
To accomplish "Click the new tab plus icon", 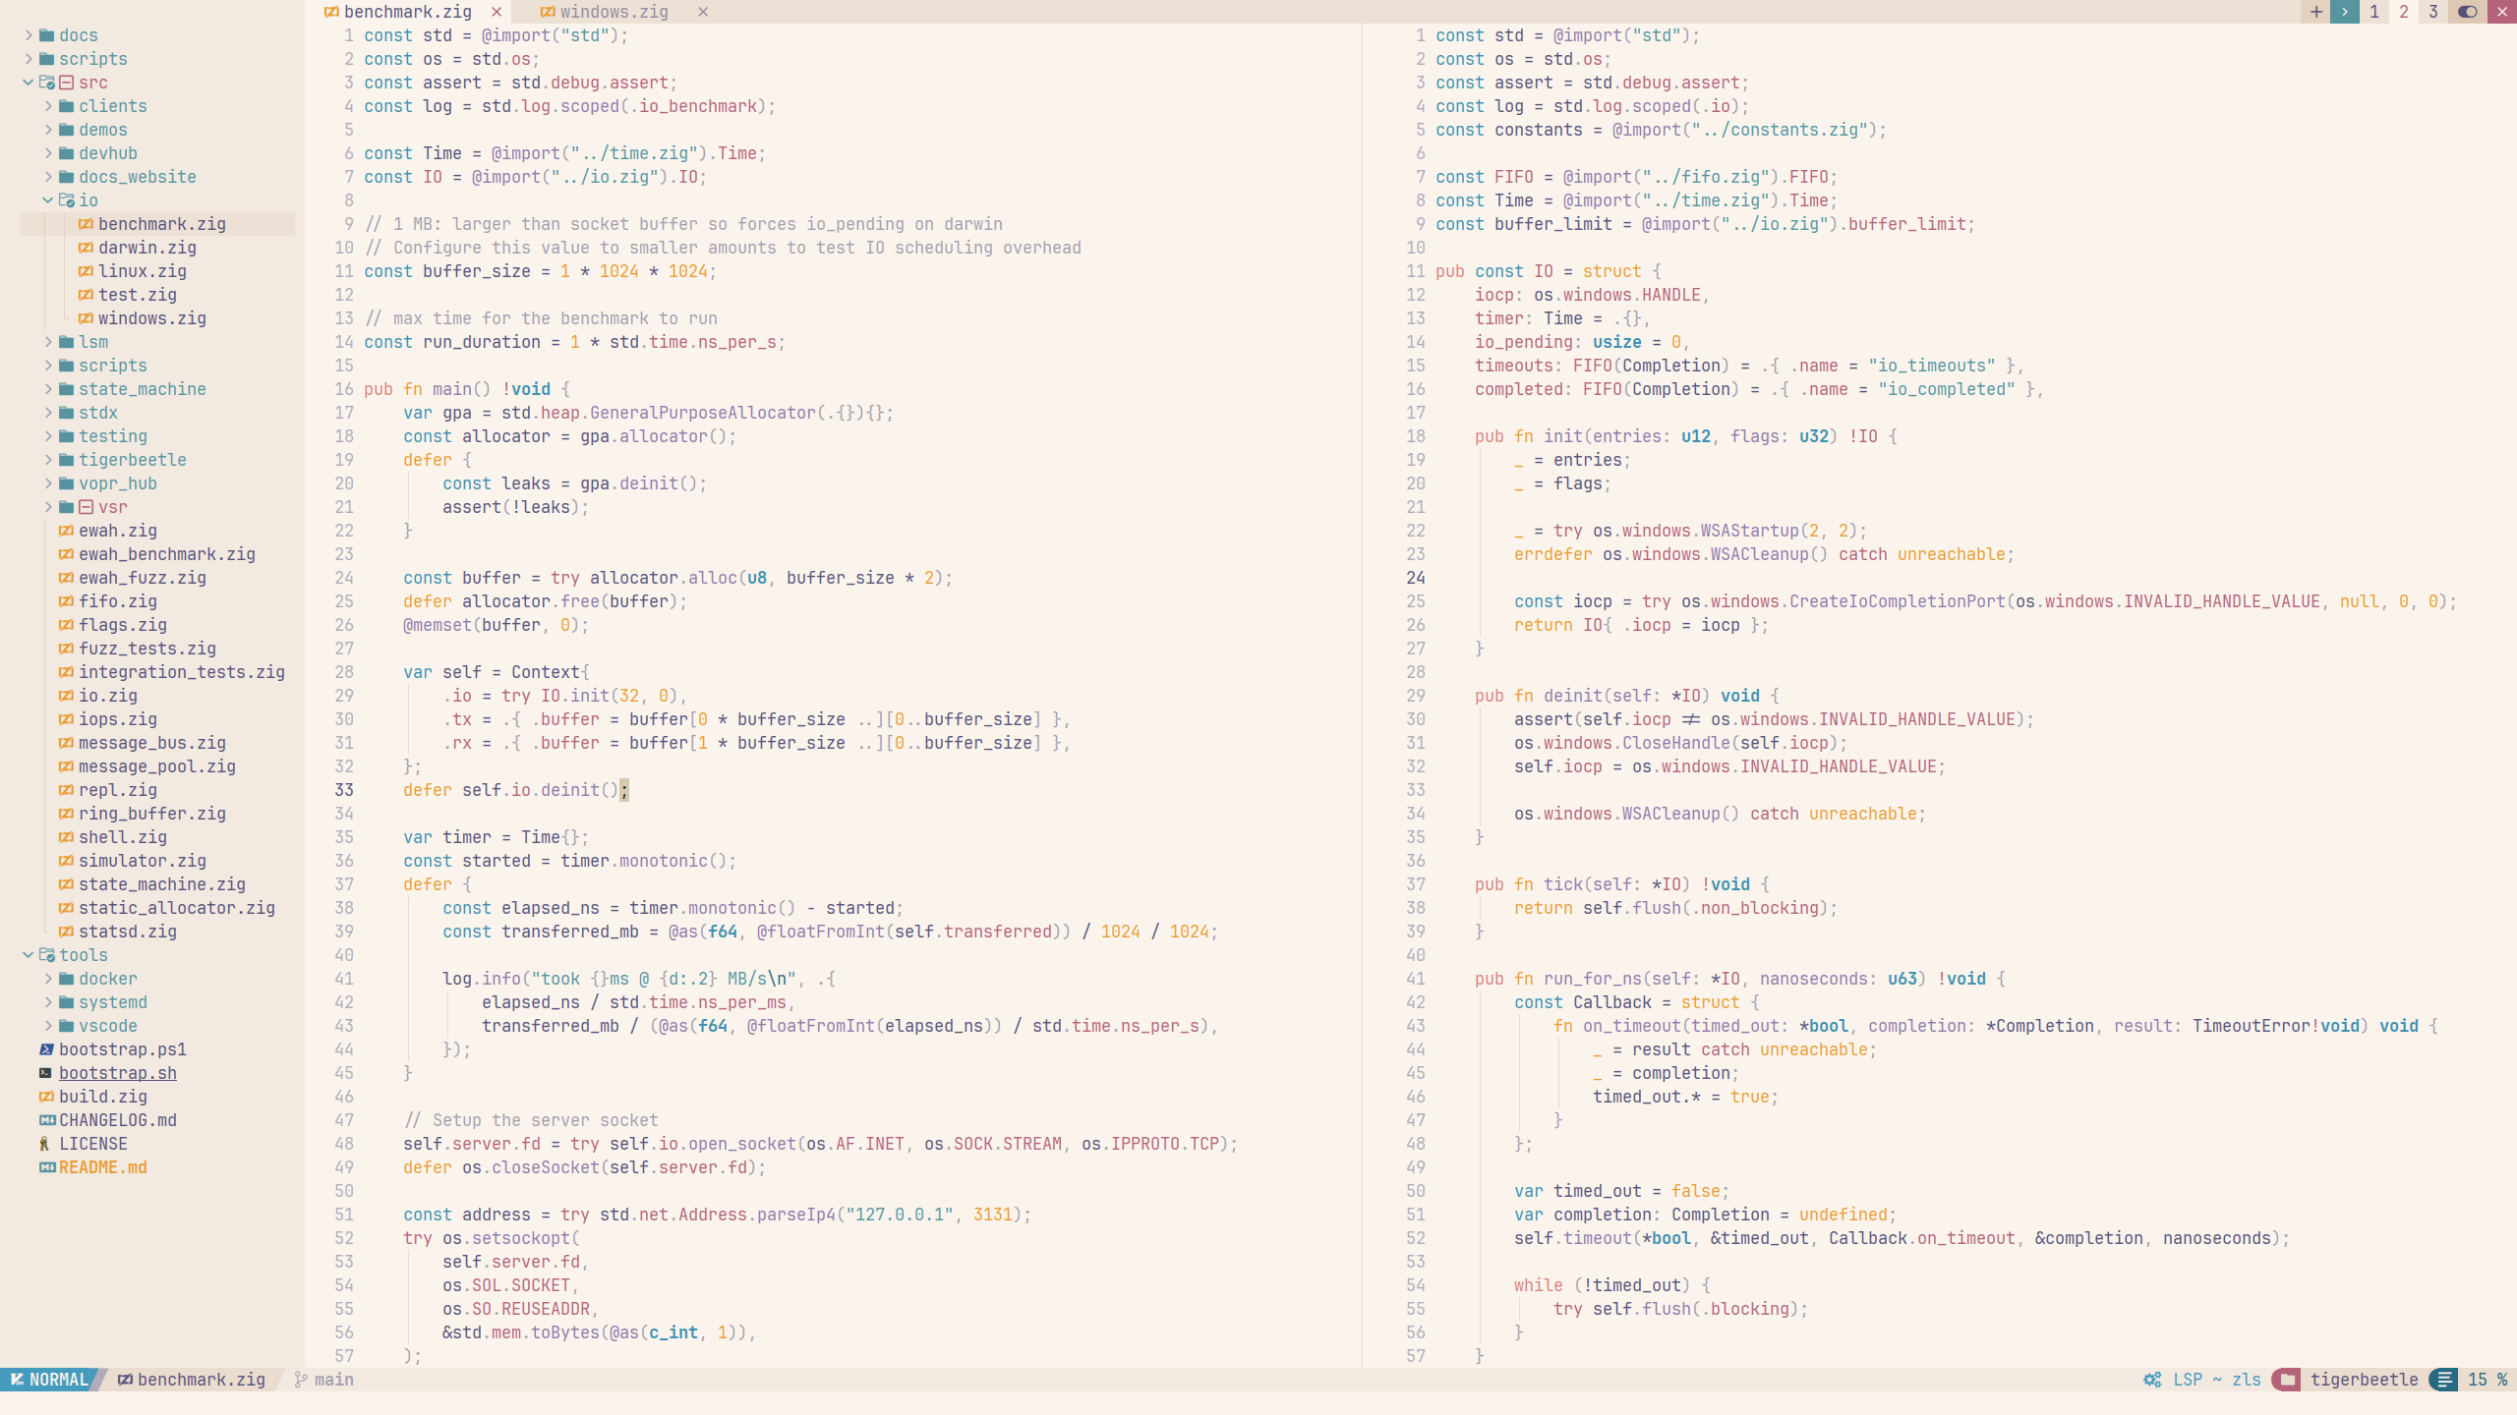I will click(x=2316, y=12).
